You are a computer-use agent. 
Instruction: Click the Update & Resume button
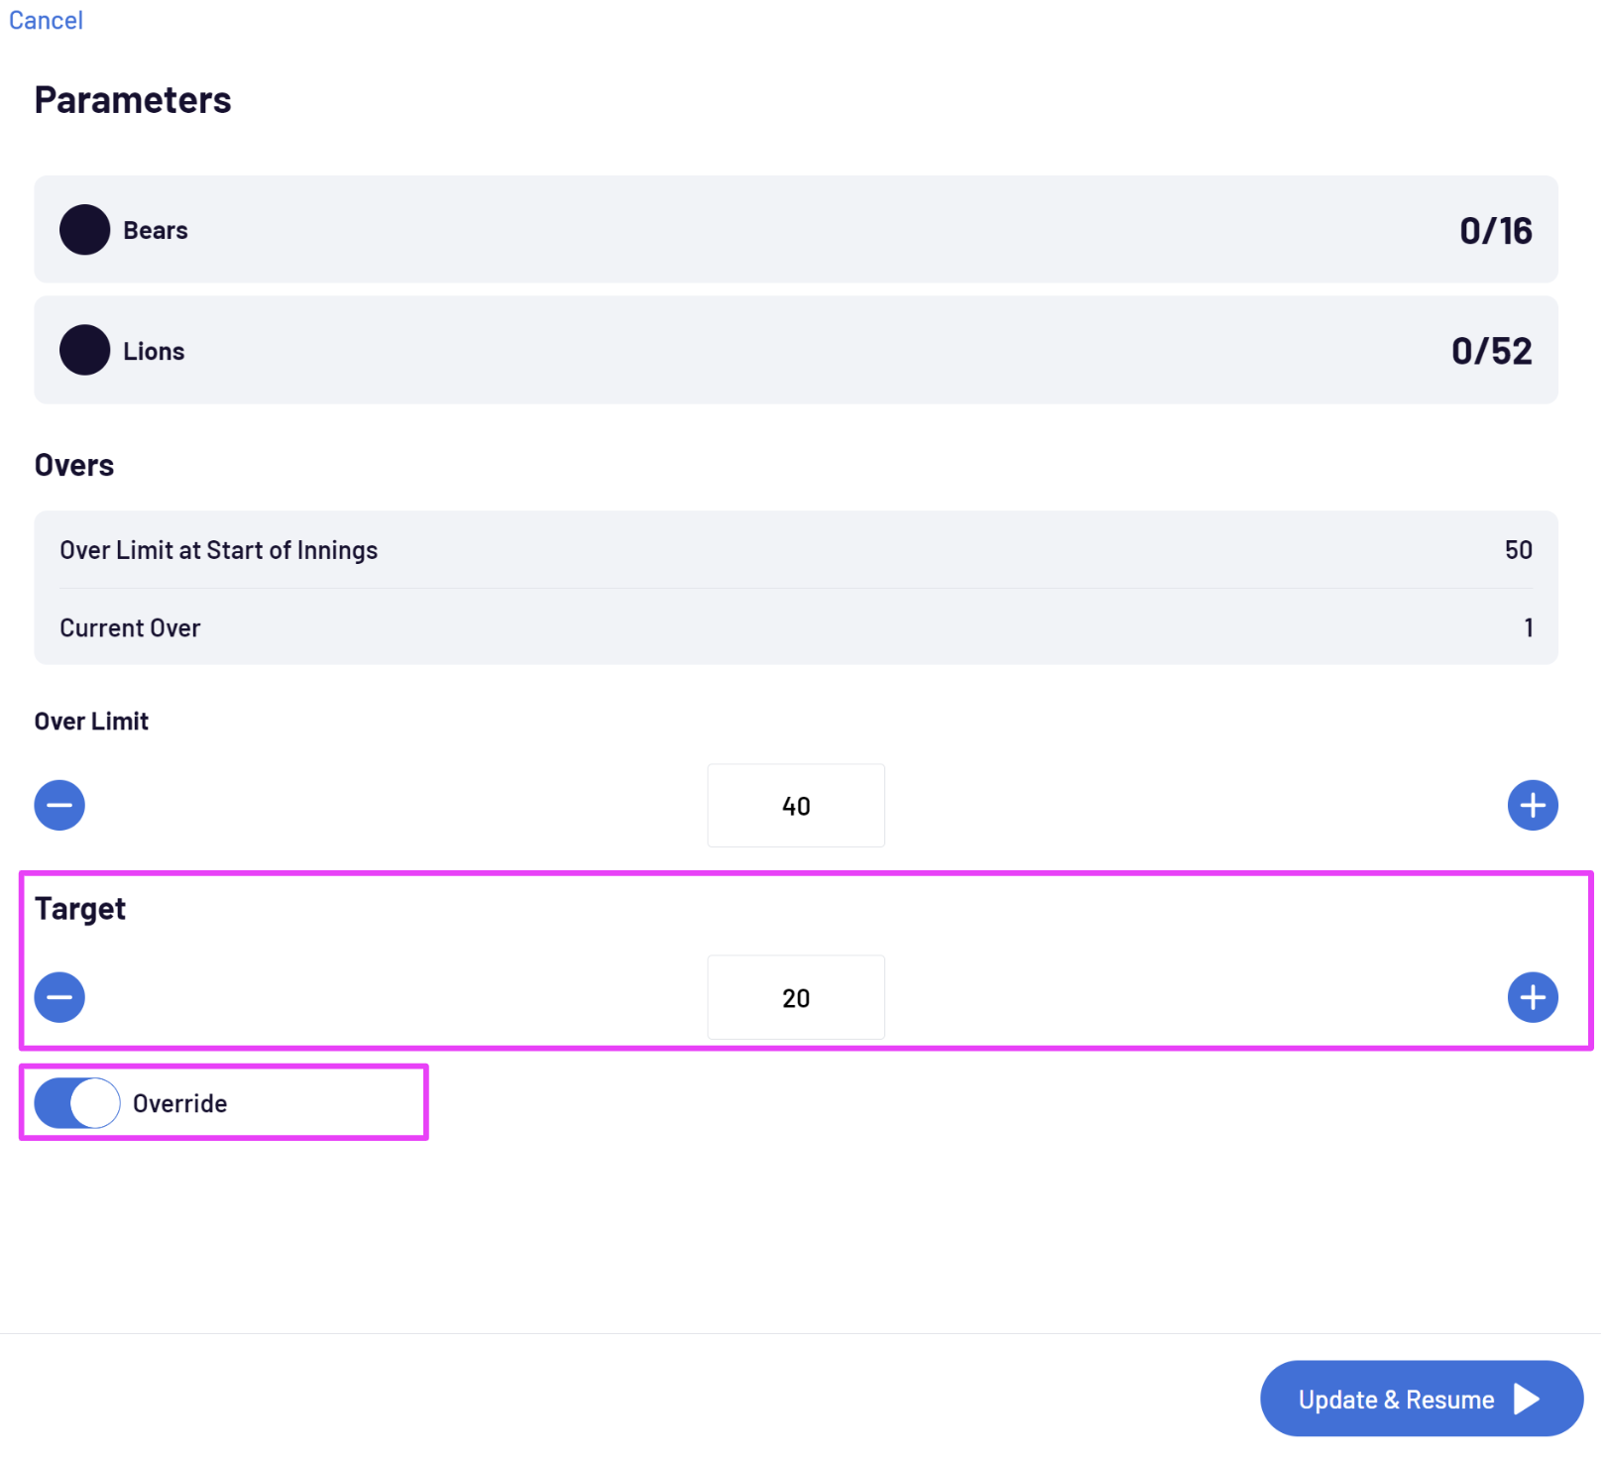click(x=1423, y=1400)
